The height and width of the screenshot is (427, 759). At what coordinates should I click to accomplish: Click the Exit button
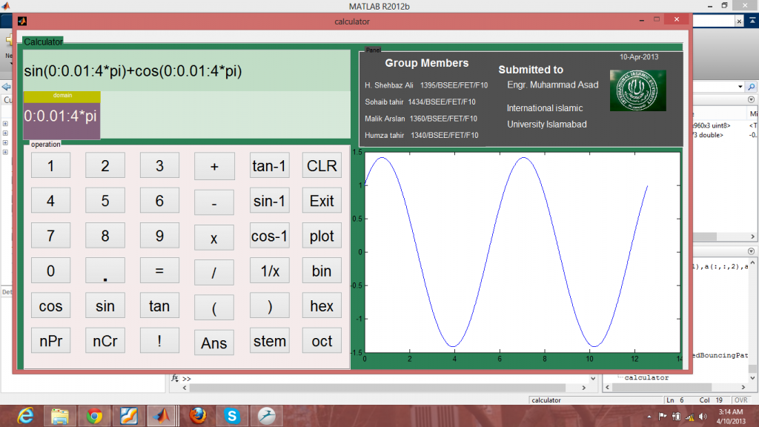[x=322, y=200]
